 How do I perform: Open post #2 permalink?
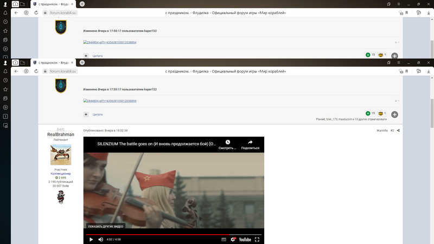[x=392, y=130]
